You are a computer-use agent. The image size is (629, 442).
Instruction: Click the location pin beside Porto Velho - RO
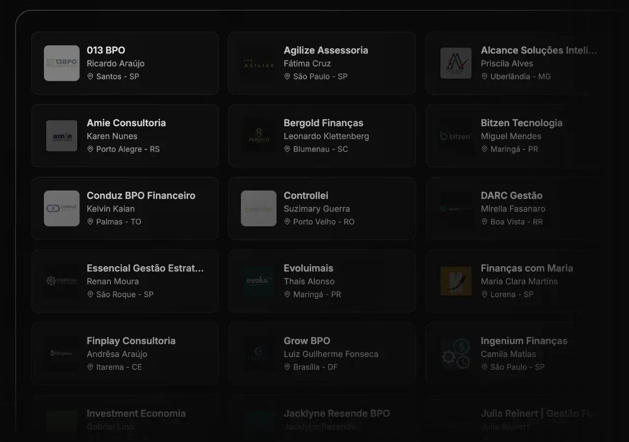(287, 222)
